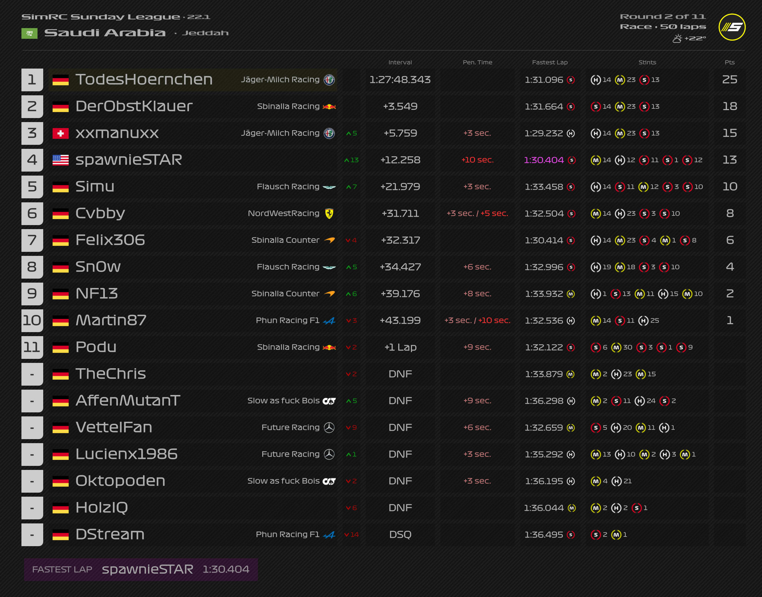Click the Red Bull logo in DerObstKlauer row

[329, 107]
